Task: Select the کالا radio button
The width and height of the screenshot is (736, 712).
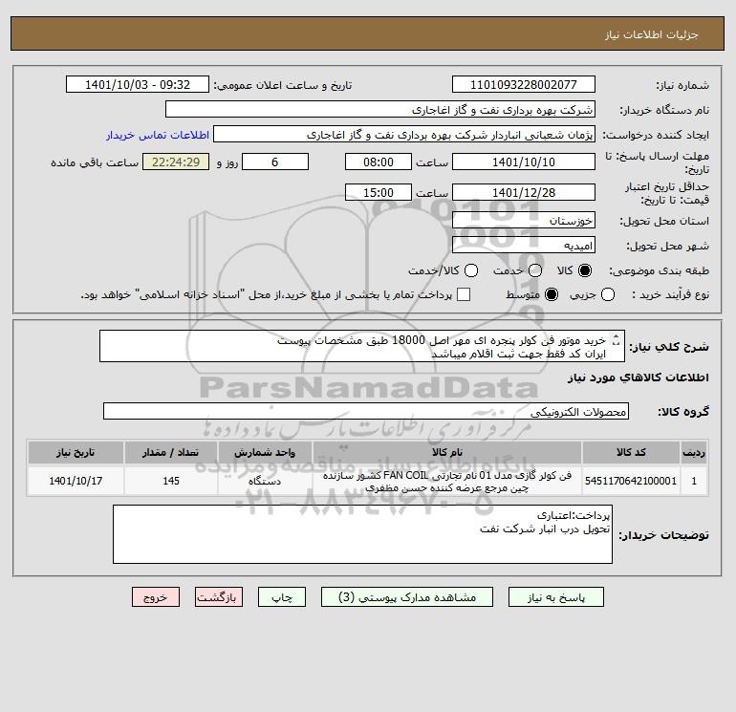Action: pyautogui.click(x=585, y=270)
